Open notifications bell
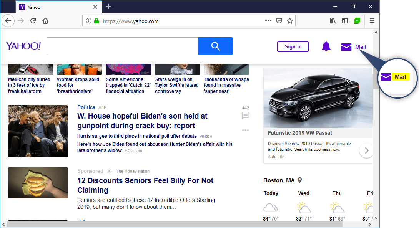This screenshot has width=419, height=228. pyautogui.click(x=326, y=46)
